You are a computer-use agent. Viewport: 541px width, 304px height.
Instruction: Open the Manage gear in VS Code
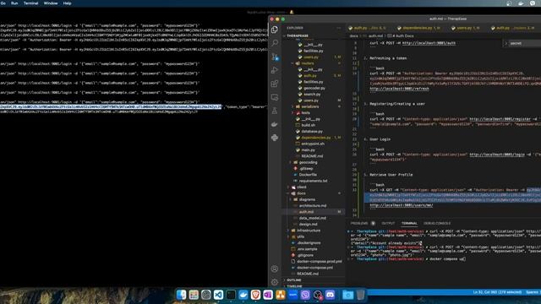(275, 282)
